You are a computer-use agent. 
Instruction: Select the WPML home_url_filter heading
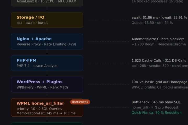click(x=40, y=103)
